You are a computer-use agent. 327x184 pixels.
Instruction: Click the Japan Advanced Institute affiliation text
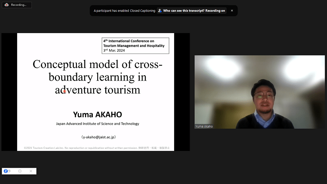click(x=97, y=123)
